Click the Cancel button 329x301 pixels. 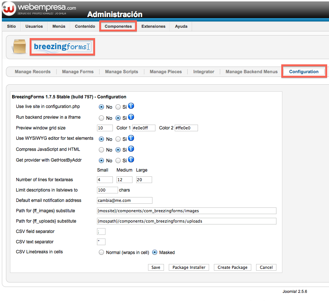(x=266, y=267)
